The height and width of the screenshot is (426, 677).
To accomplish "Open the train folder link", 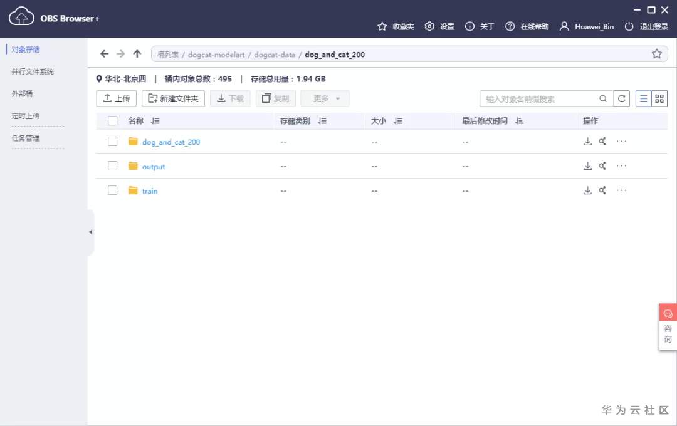I will (x=150, y=191).
